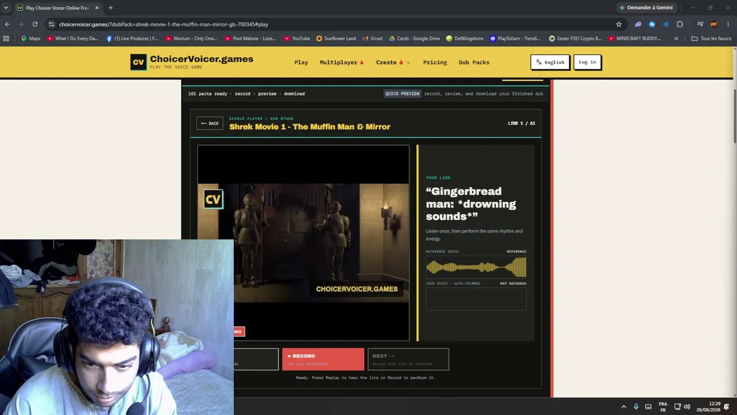The height and width of the screenshot is (415, 737).
Task: Open the Cards - Google Drive bookmark
Action: [415, 39]
